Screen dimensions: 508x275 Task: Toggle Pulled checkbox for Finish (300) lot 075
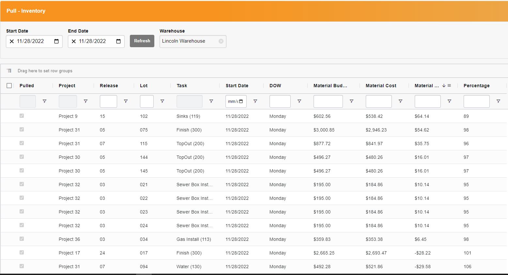pos(22,130)
